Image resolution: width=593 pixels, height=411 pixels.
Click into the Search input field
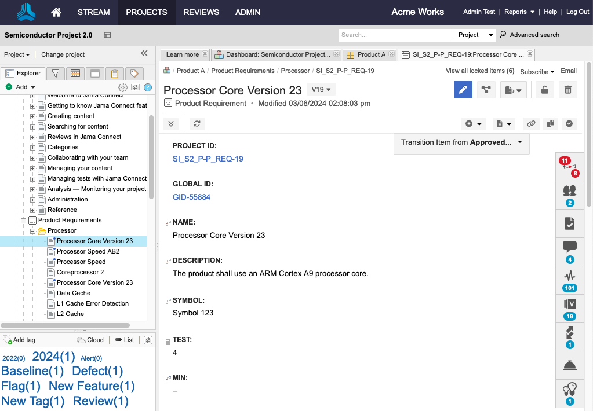[394, 35]
